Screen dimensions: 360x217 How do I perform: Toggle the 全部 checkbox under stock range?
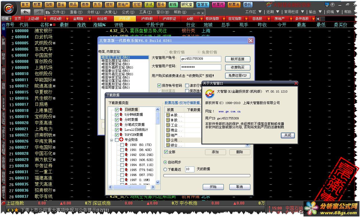pyautogui.click(x=166, y=152)
